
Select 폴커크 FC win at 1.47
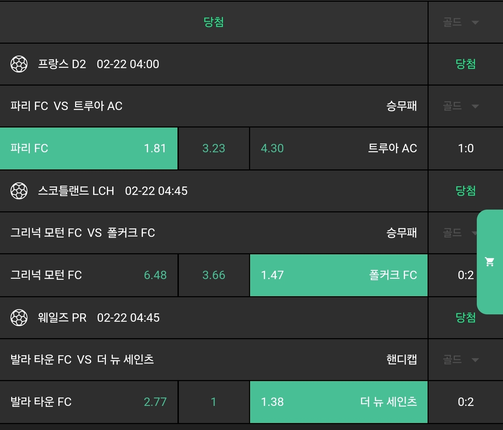pos(338,275)
